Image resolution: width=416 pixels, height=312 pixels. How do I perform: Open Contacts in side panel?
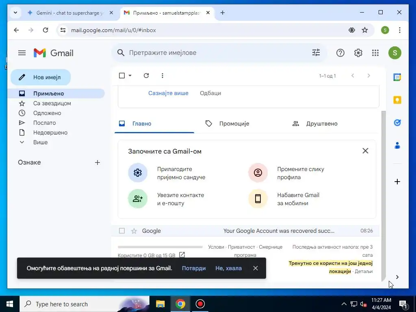point(397,145)
